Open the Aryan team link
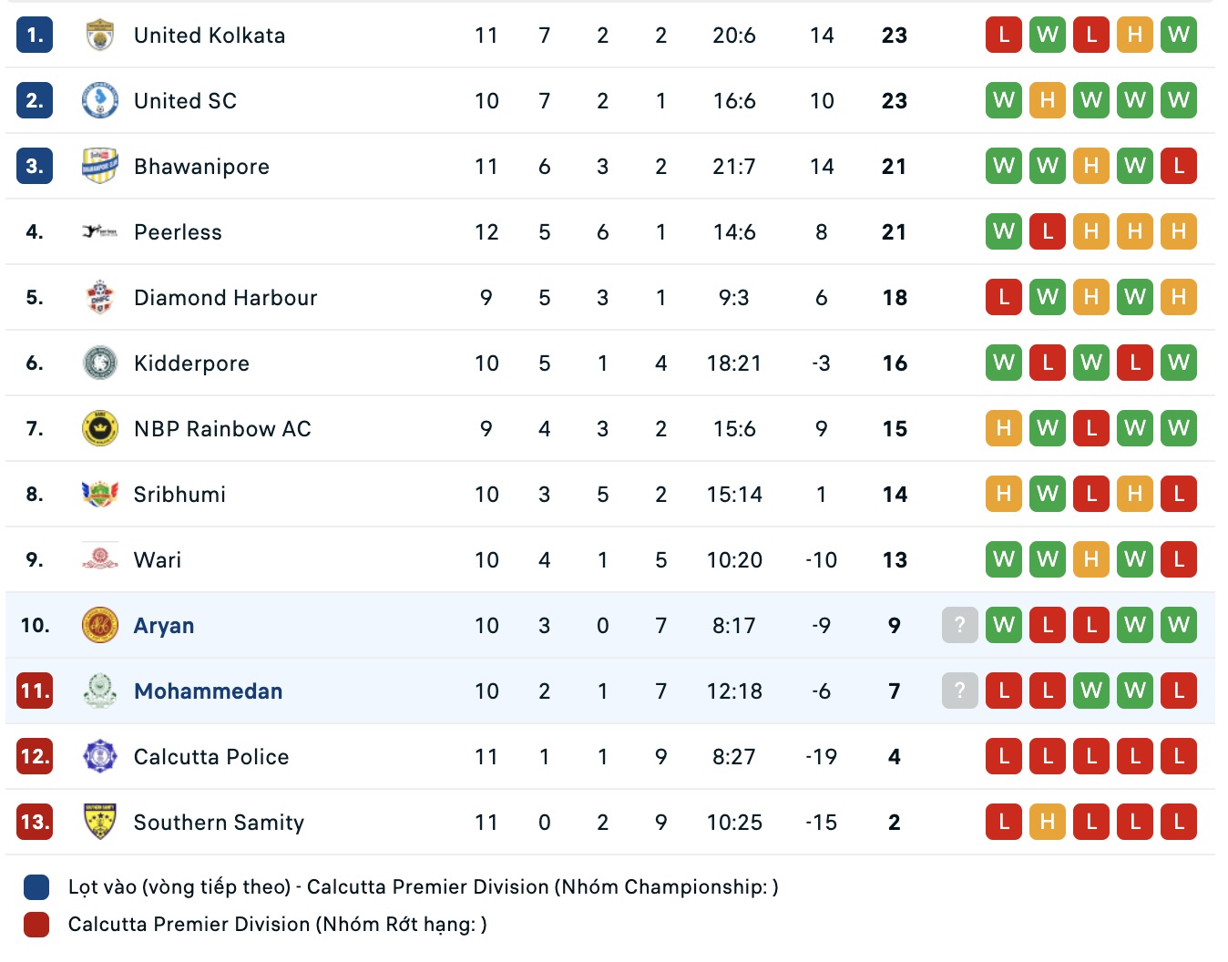The width and height of the screenshot is (1228, 962). pos(164,626)
